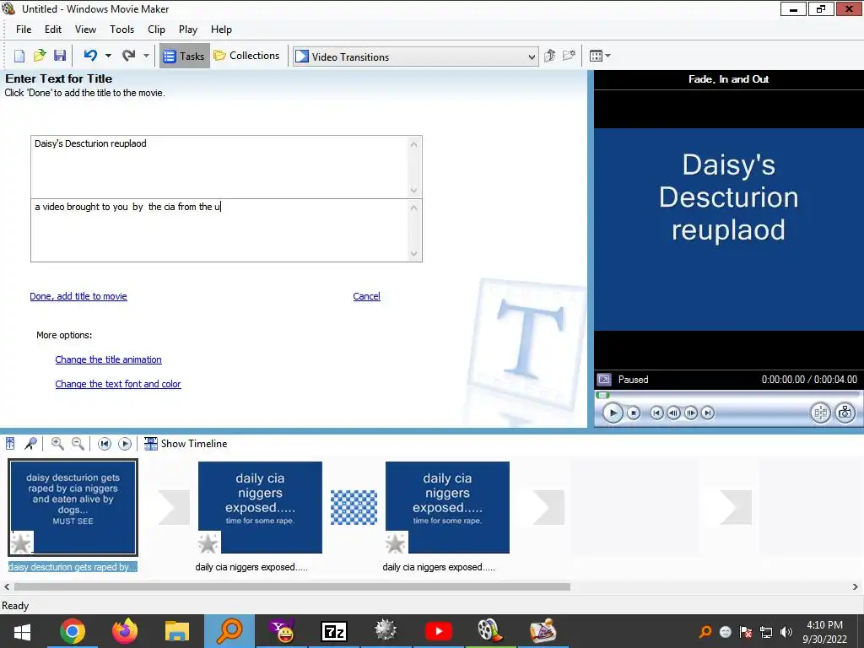Viewport: 864px width, 648px height.
Task: Select the checkerboard transition between clips
Action: click(354, 507)
